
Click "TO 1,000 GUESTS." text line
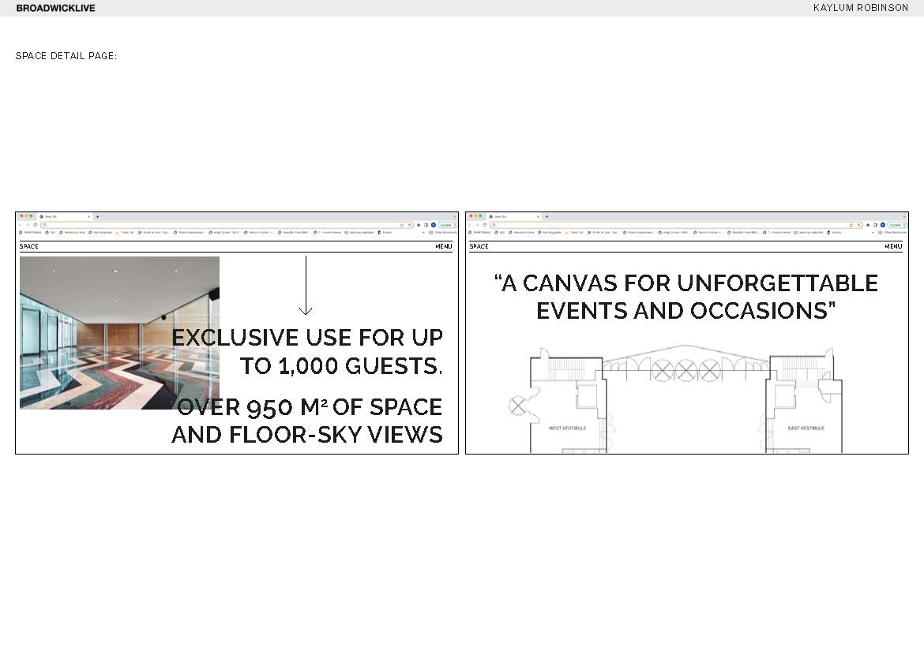pyautogui.click(x=341, y=365)
